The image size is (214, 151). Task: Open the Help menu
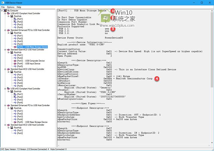[19, 7]
